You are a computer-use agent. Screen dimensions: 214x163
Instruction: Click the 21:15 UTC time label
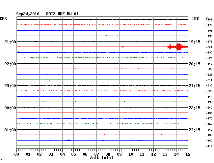(x=195, y=86)
